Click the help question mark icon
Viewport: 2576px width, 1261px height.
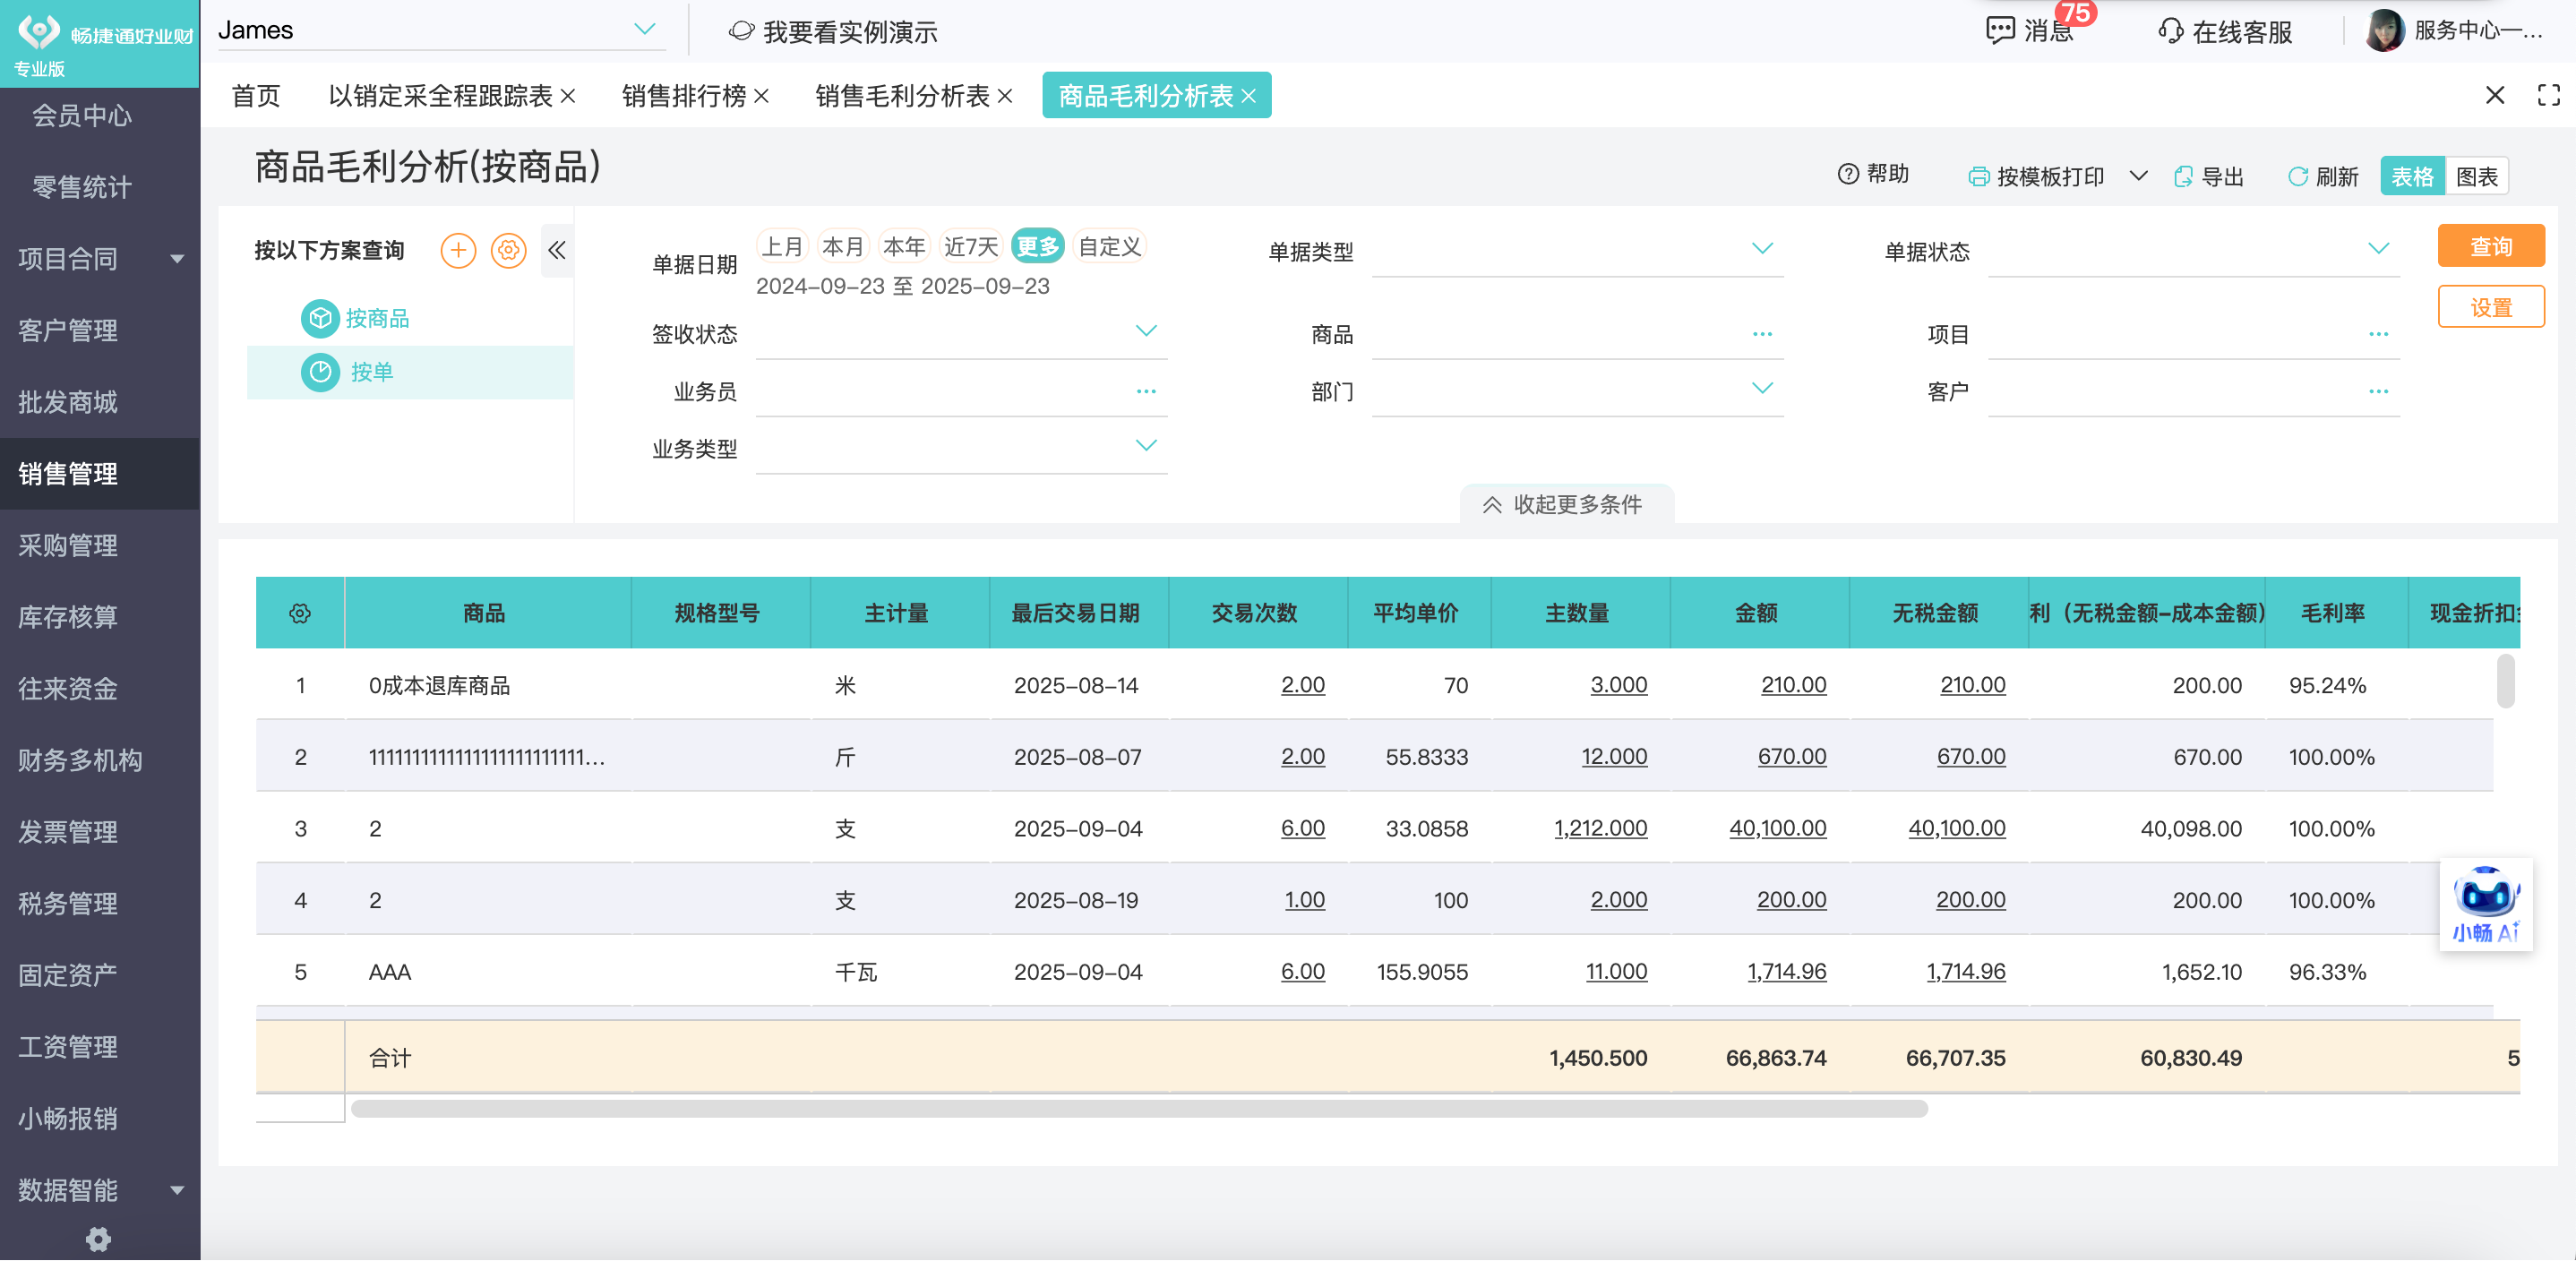[1848, 174]
